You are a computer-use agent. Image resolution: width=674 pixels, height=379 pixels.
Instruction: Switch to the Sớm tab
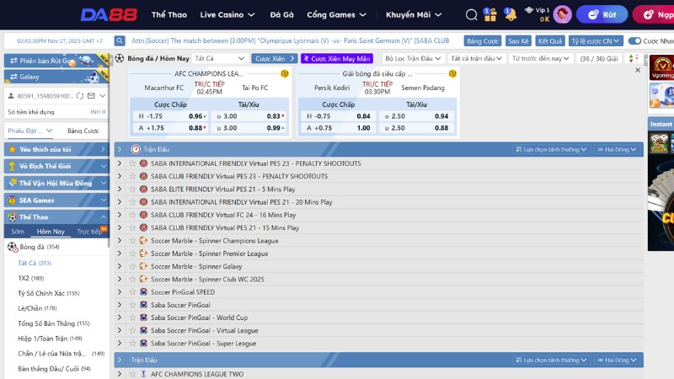click(18, 232)
